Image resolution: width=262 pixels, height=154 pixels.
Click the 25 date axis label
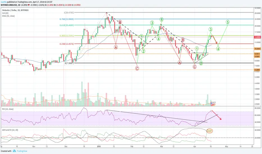[252, 146]
